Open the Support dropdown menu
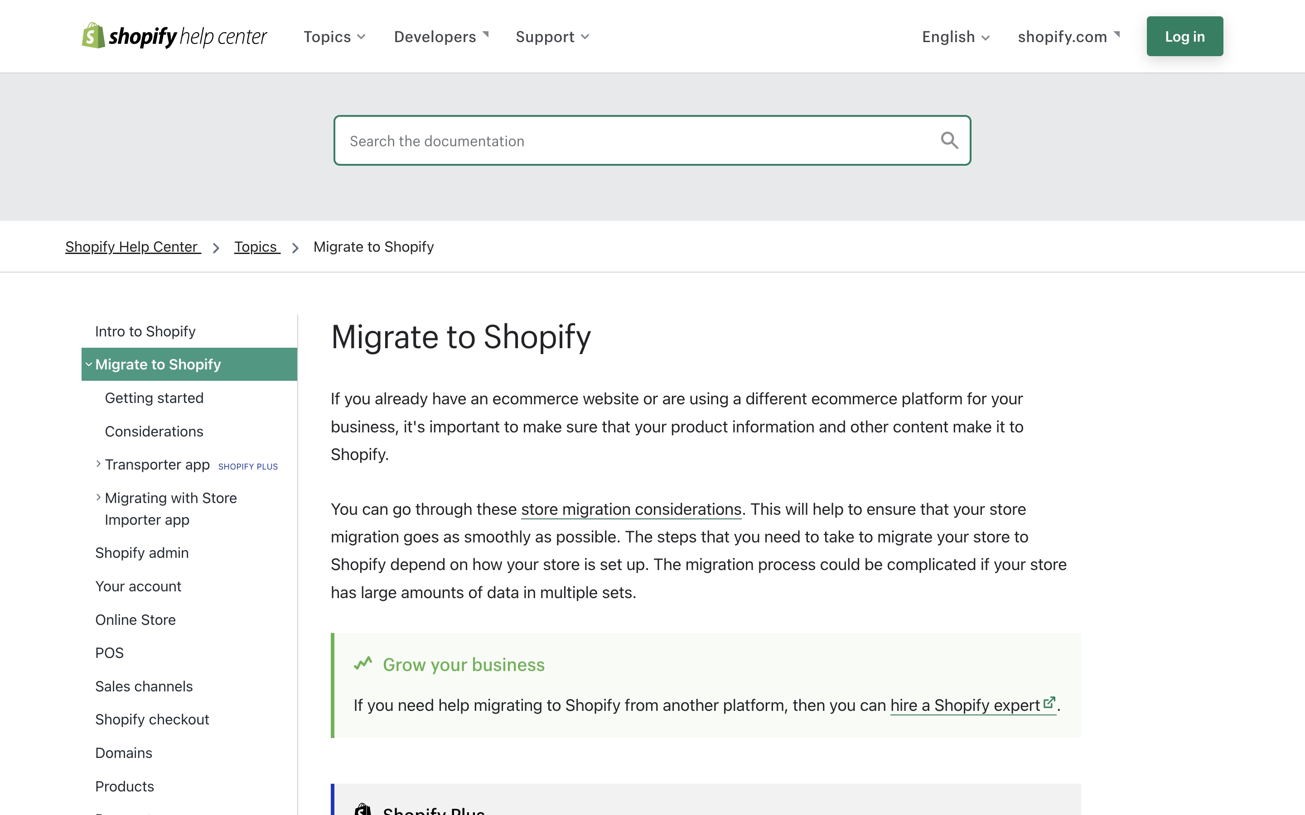 552,37
